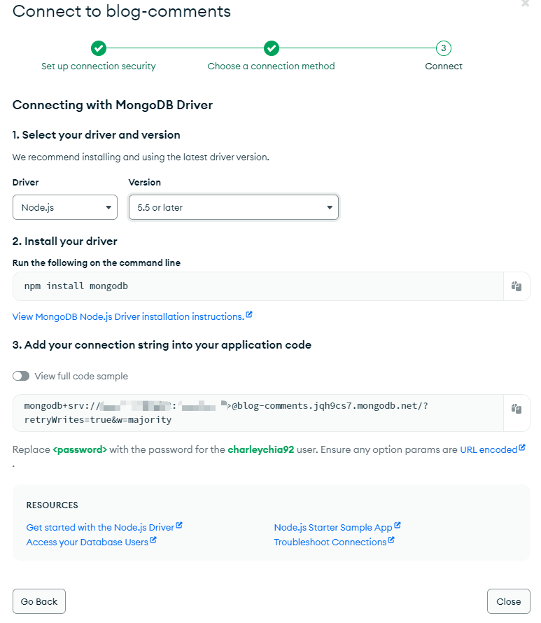Copy the npm install mongodb command
This screenshot has height=623, width=541.
click(517, 286)
